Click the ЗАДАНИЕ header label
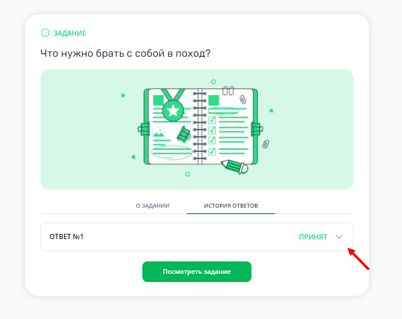 (x=70, y=33)
